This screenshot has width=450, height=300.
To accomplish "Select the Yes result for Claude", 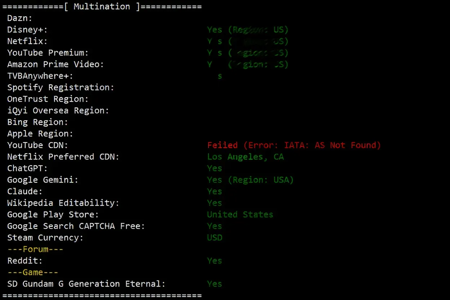I will pos(215,191).
